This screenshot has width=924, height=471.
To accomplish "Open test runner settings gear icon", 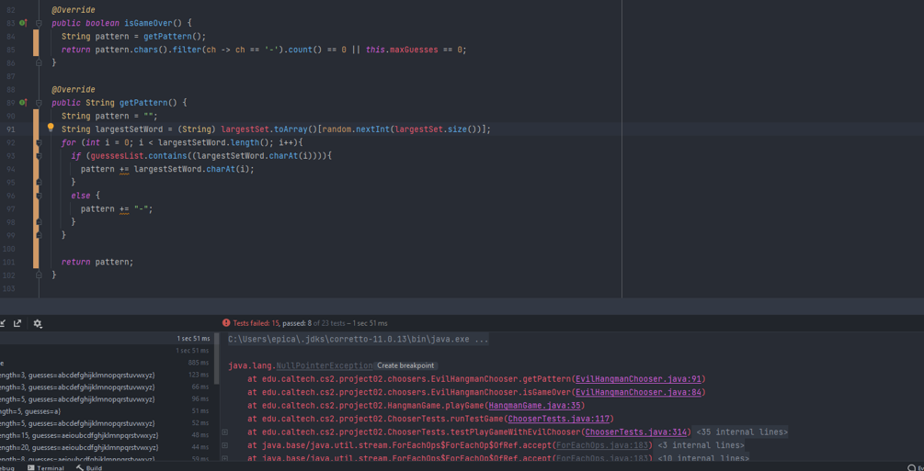I will click(38, 323).
